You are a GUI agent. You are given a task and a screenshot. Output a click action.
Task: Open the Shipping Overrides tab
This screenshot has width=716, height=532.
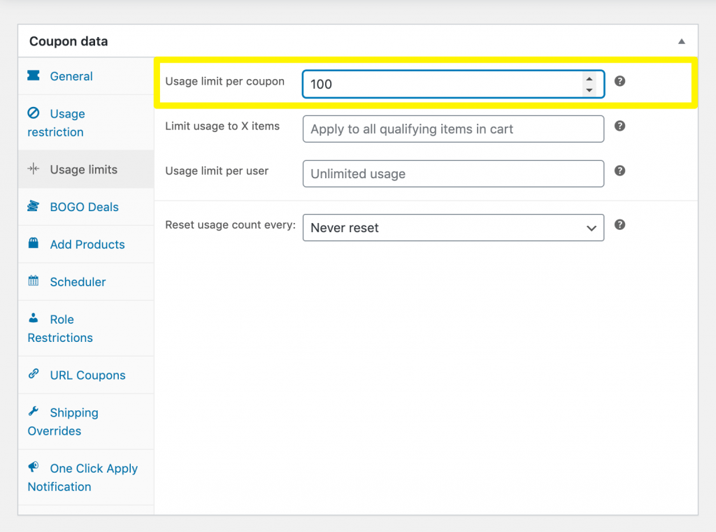tap(86, 422)
